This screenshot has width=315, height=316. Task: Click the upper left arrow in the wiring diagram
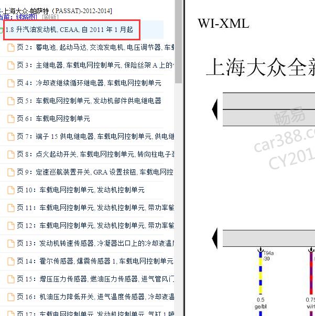(x=215, y=110)
